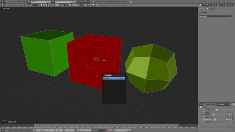Open the Texture properties tab
The height and width of the screenshot is (132, 235).
226,5
